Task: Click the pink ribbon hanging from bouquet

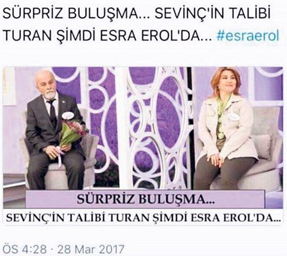Action: tap(60, 157)
